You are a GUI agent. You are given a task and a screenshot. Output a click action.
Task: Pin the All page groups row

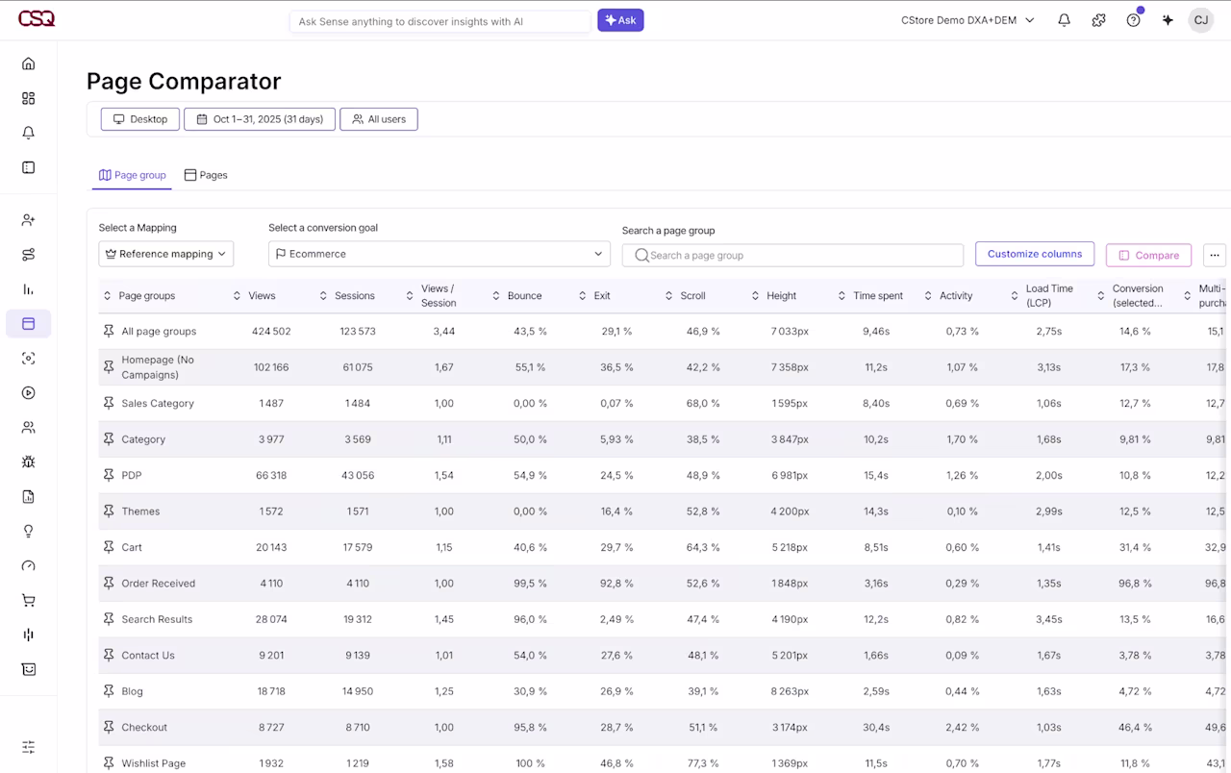click(x=109, y=331)
